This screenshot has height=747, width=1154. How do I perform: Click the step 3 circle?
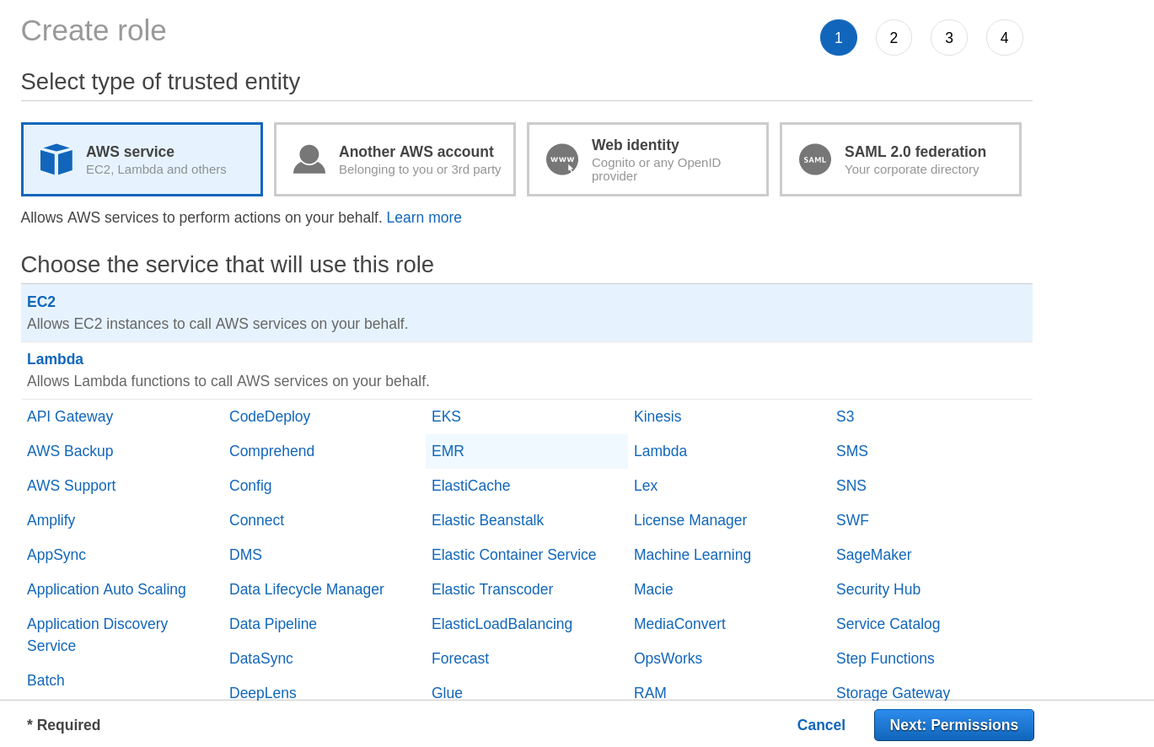pyautogui.click(x=949, y=37)
